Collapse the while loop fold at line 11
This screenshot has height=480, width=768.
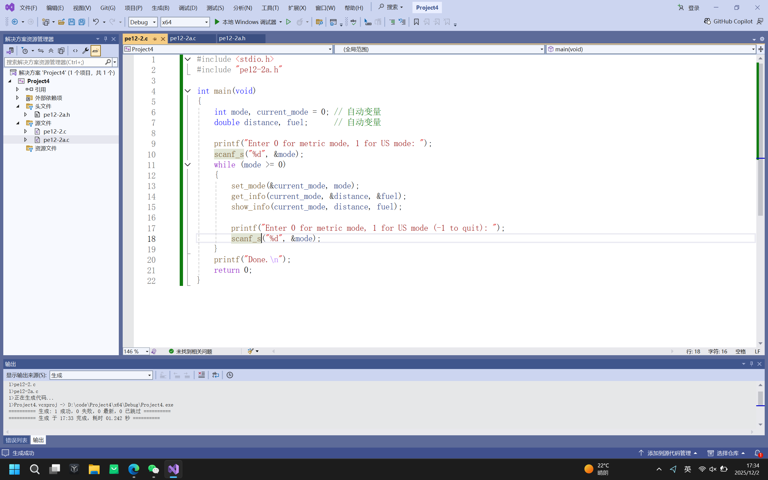point(187,164)
